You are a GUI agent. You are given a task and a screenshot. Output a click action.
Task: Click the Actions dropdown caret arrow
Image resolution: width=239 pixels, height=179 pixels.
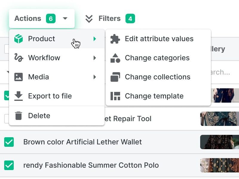(65, 18)
